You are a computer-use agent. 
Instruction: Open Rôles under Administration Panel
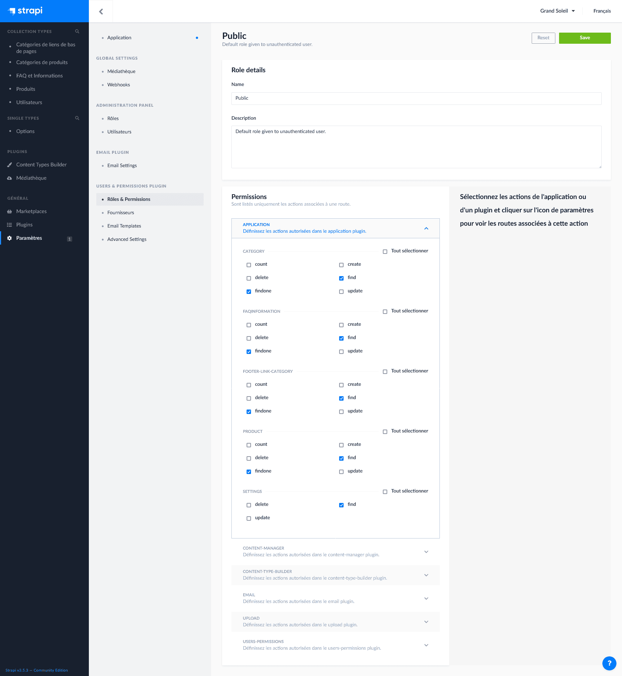click(113, 118)
